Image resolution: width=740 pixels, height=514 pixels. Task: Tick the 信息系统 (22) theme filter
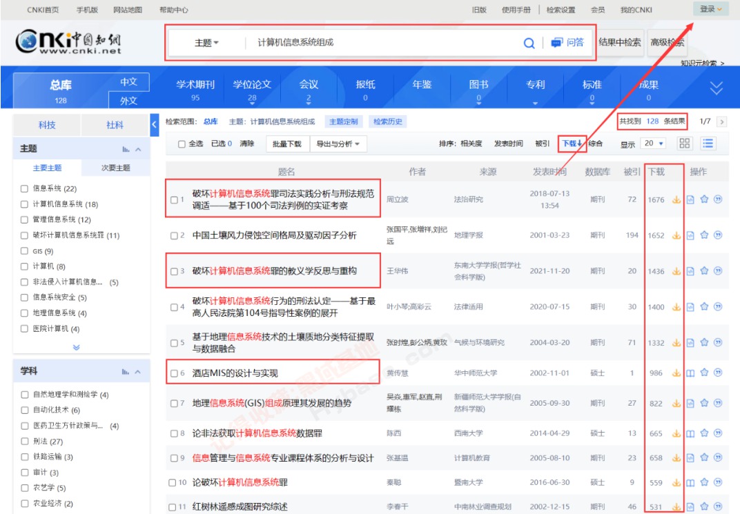pyautogui.click(x=25, y=188)
